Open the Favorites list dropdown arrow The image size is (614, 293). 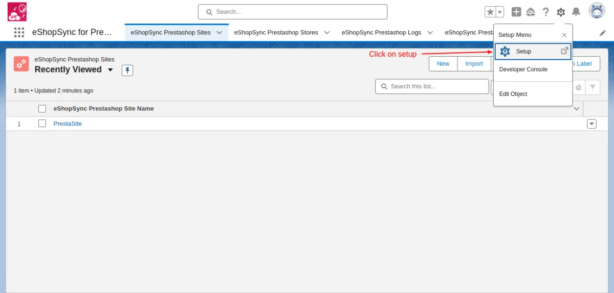coord(500,12)
